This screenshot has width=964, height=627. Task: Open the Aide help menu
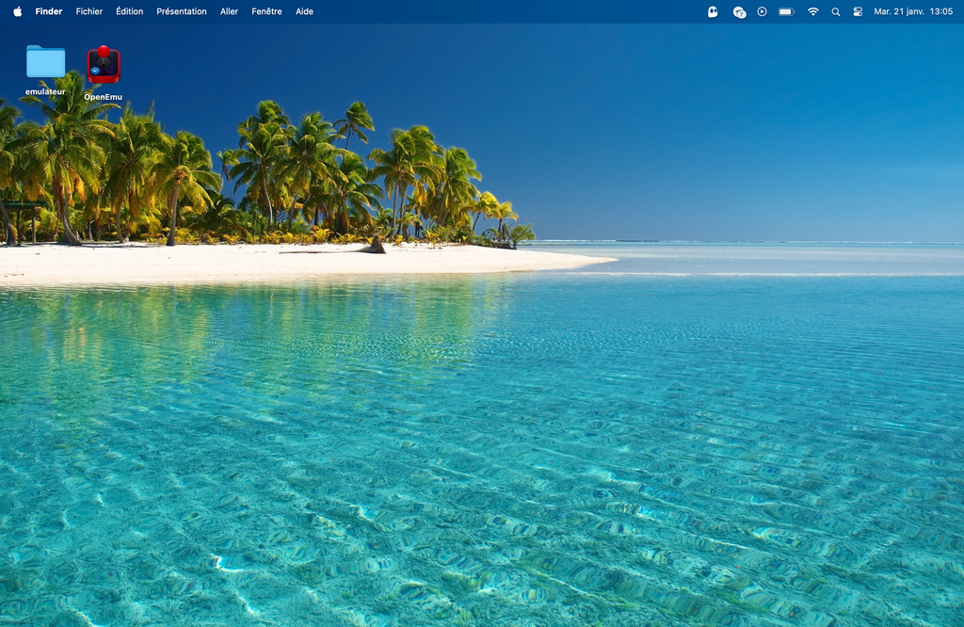pos(304,11)
